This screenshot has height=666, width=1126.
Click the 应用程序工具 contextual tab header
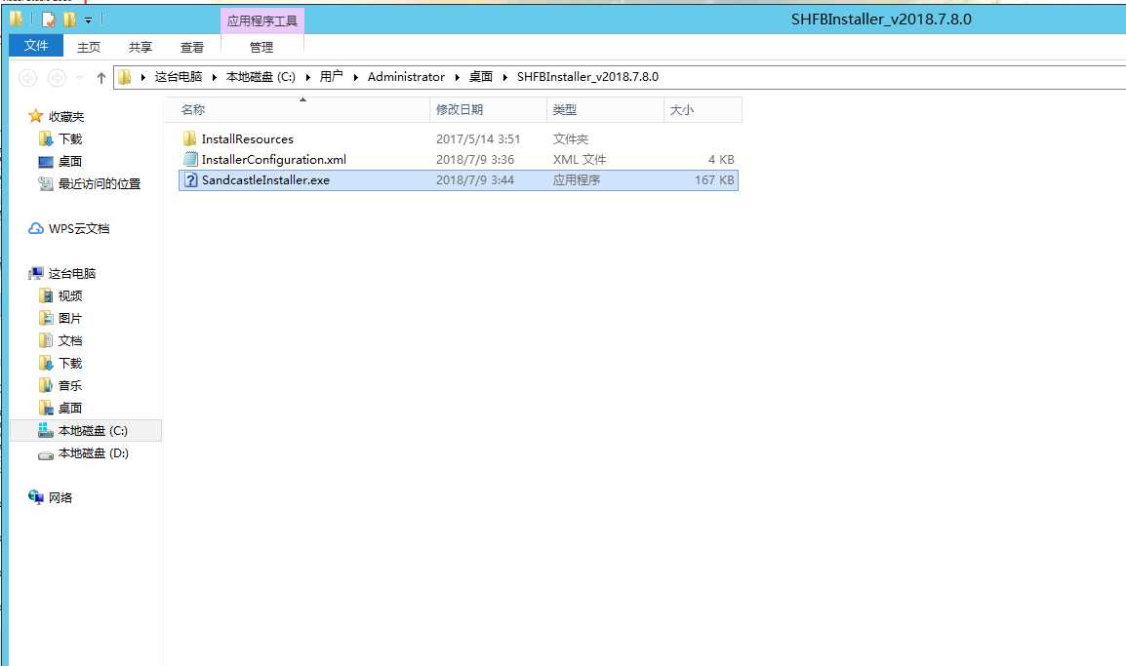pos(262,20)
